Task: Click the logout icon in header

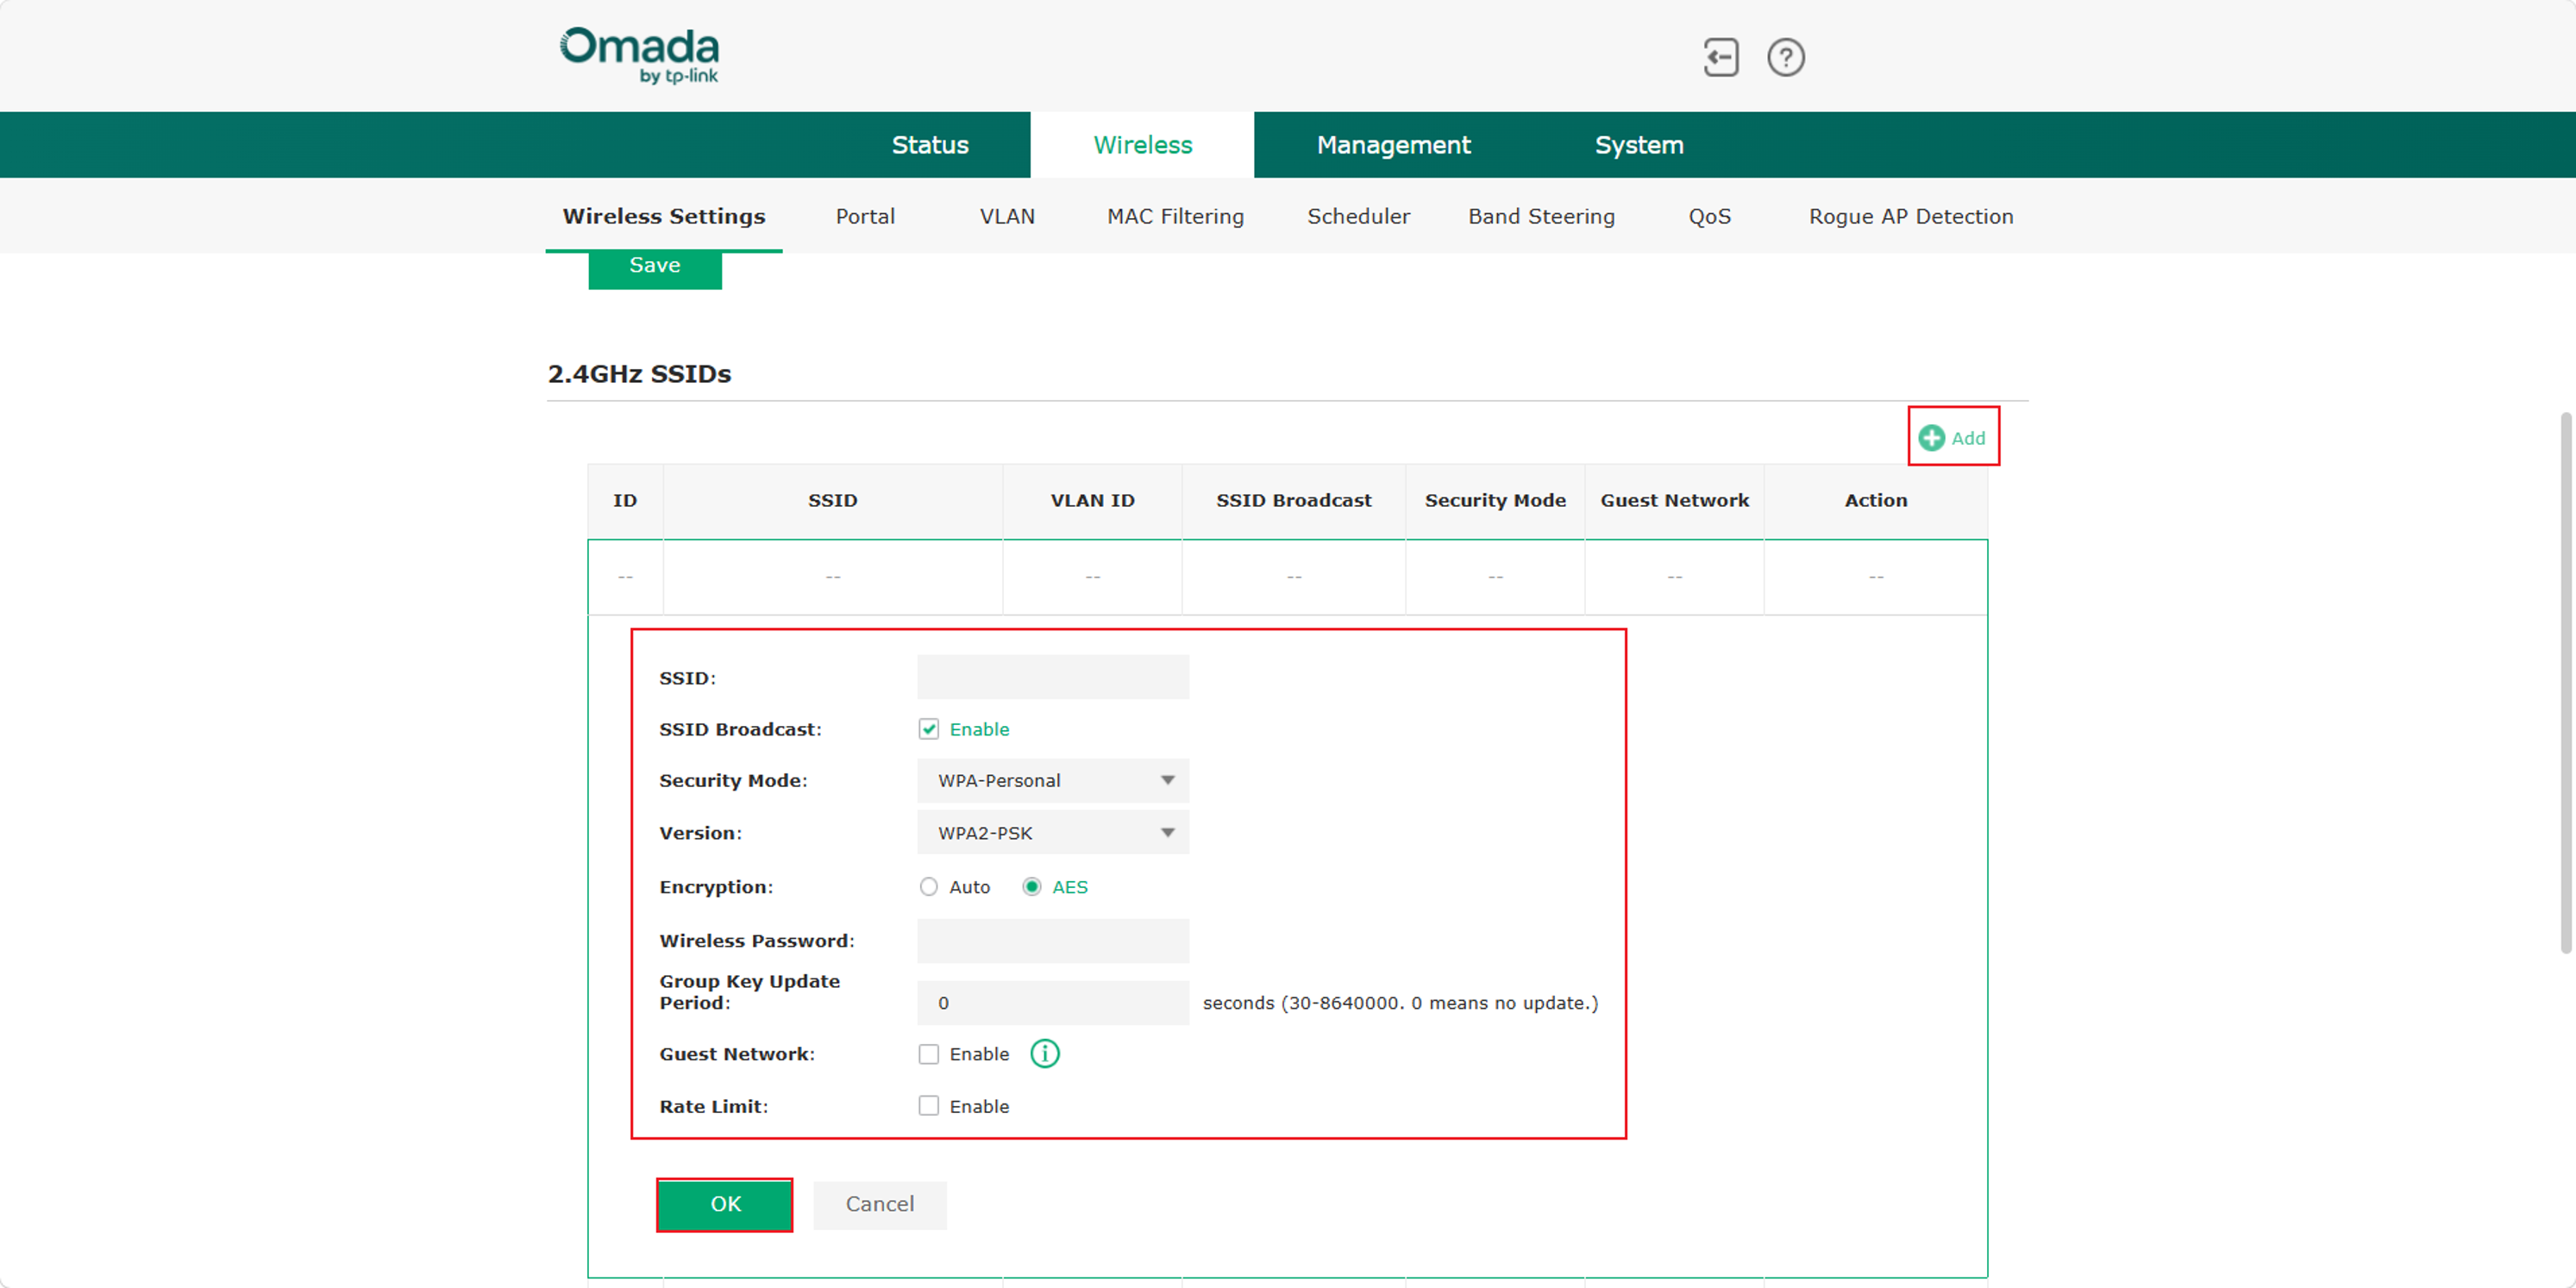Action: [1720, 57]
